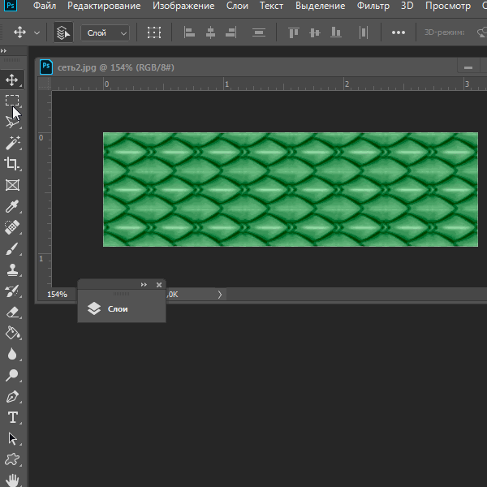Select the Path Selection tool
Viewport: 487px width, 487px height.
(12, 438)
